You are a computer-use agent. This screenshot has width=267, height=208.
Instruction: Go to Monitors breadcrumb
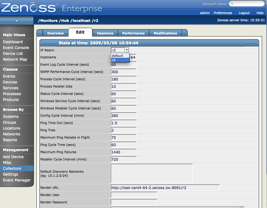pos(48,21)
